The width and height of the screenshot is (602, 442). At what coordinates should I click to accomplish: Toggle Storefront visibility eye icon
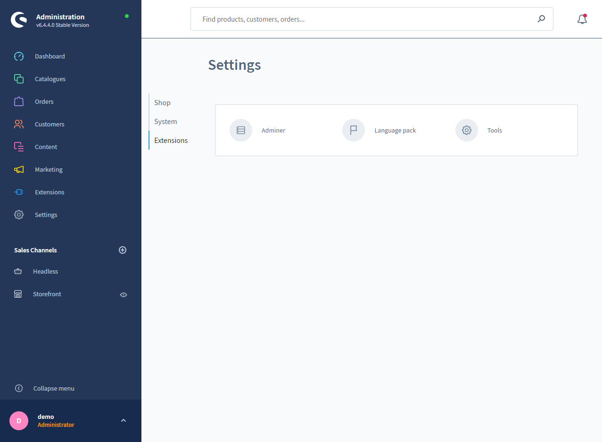(124, 294)
